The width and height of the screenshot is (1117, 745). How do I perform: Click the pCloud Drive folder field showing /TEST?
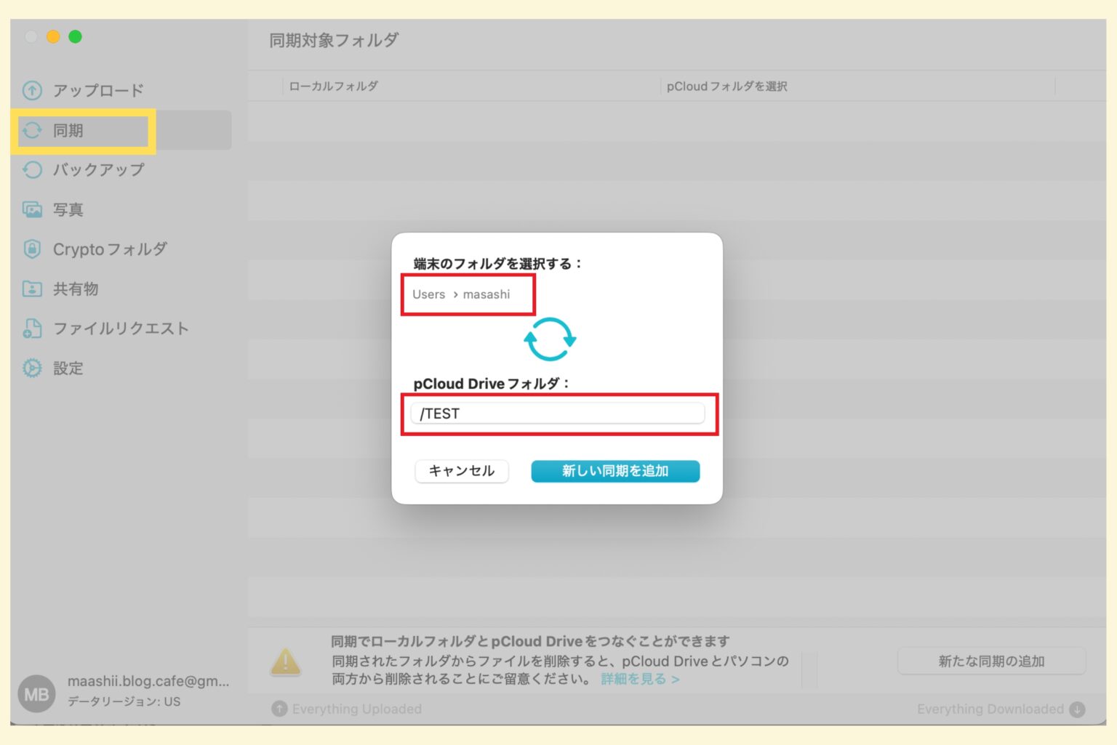(x=558, y=414)
